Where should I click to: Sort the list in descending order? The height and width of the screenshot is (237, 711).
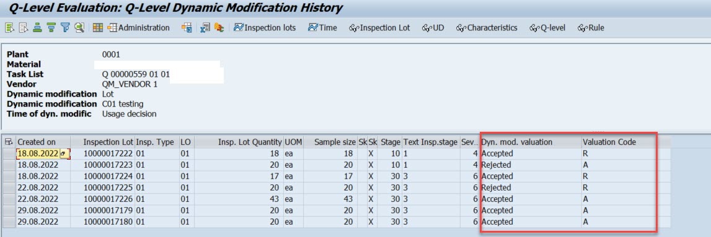pyautogui.click(x=51, y=28)
